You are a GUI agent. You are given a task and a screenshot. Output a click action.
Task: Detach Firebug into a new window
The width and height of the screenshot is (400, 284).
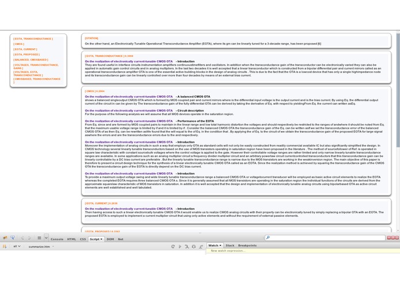pos(393,237)
